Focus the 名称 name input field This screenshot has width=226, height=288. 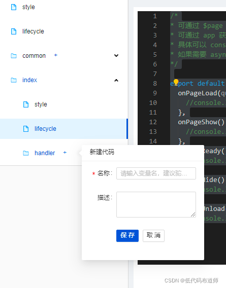pyautogui.click(x=156, y=173)
